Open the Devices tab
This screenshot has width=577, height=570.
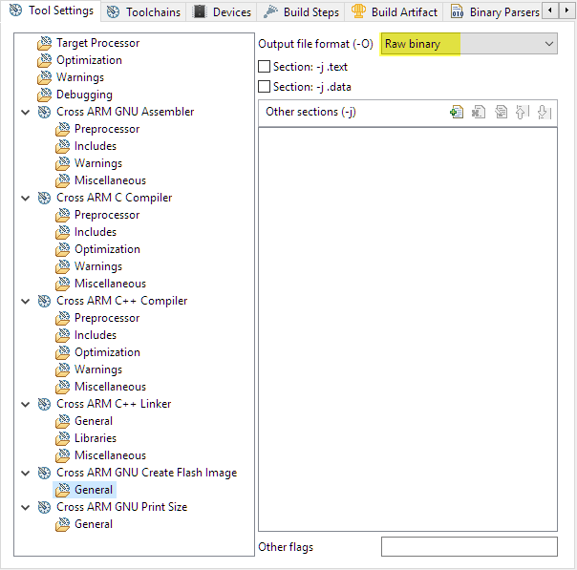tap(223, 12)
